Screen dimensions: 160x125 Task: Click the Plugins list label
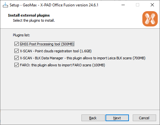click(x=21, y=35)
